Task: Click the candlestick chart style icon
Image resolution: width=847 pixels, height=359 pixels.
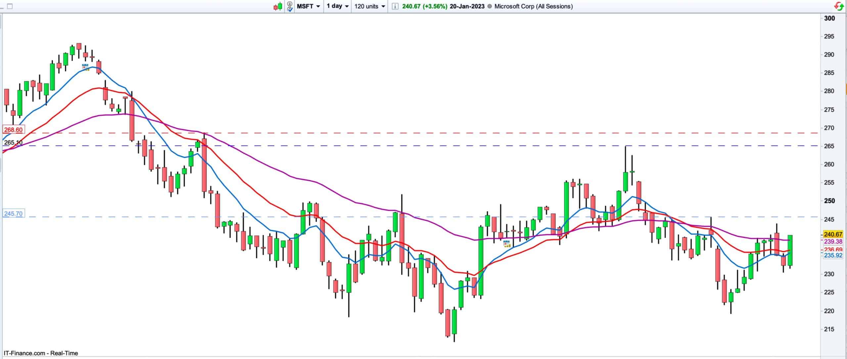Action: [x=278, y=6]
